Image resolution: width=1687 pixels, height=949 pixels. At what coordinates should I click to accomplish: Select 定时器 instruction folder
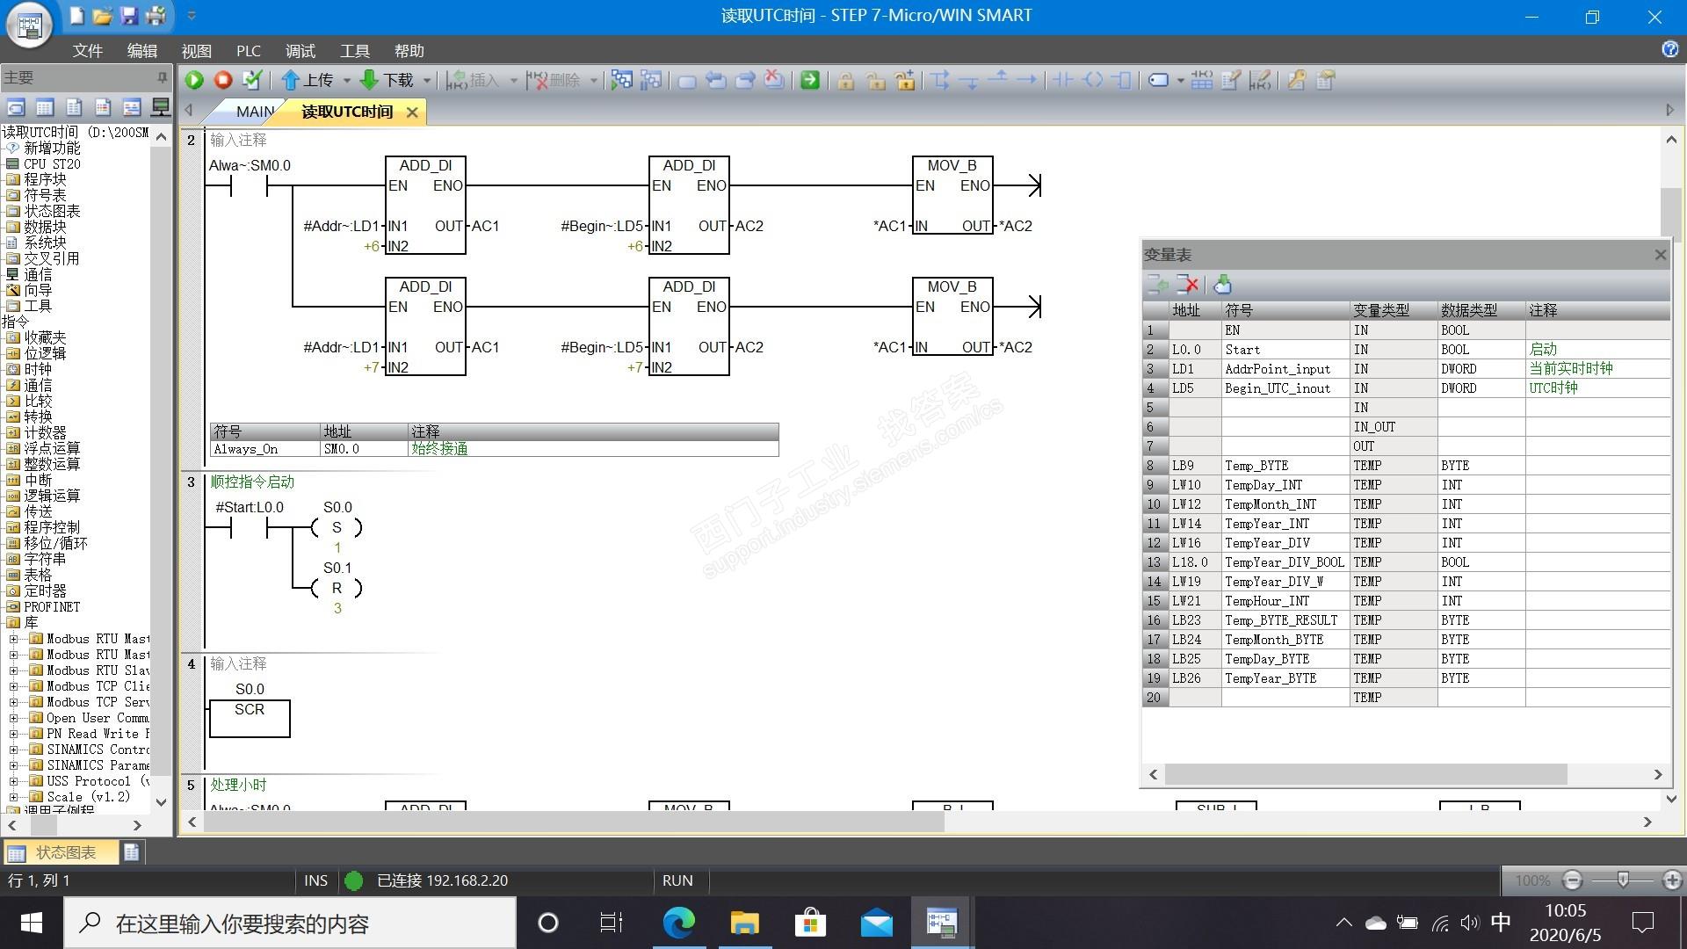[x=45, y=590]
